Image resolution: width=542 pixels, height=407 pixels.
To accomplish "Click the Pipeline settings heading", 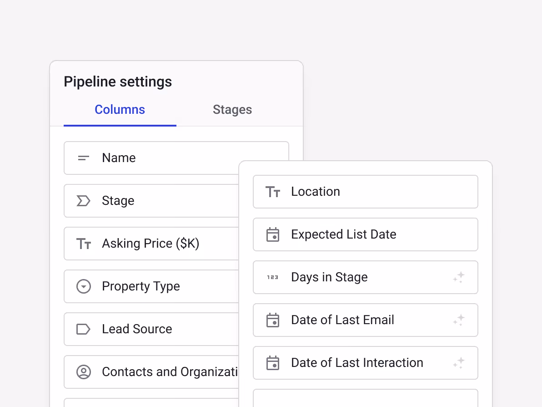I will [x=118, y=82].
